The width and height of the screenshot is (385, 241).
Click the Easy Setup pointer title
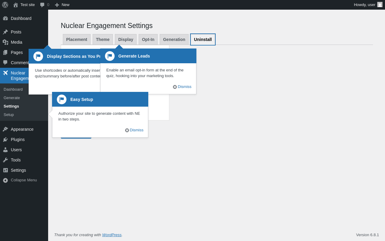pyautogui.click(x=82, y=99)
